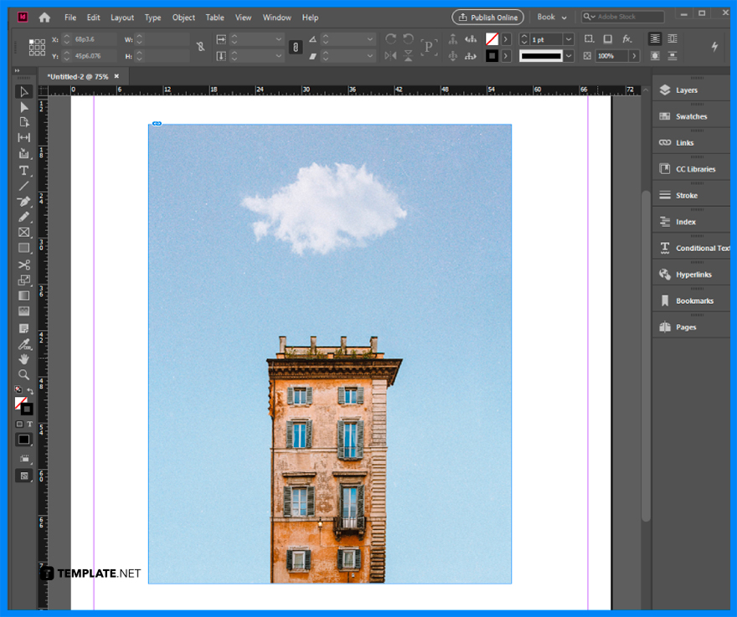Open the Book dropdown in the title bar

tap(551, 17)
